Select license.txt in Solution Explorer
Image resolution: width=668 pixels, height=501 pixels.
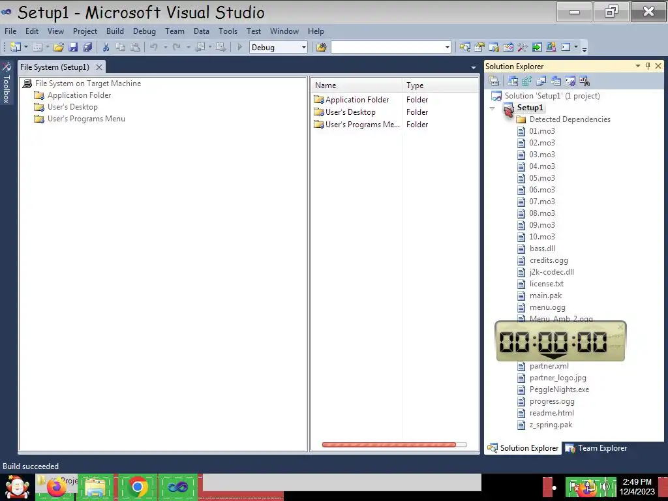tap(546, 284)
